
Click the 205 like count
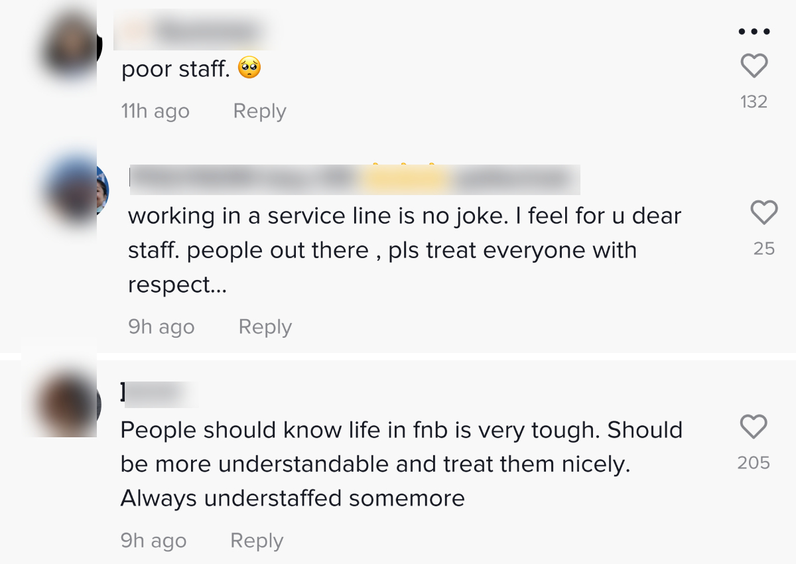(754, 462)
